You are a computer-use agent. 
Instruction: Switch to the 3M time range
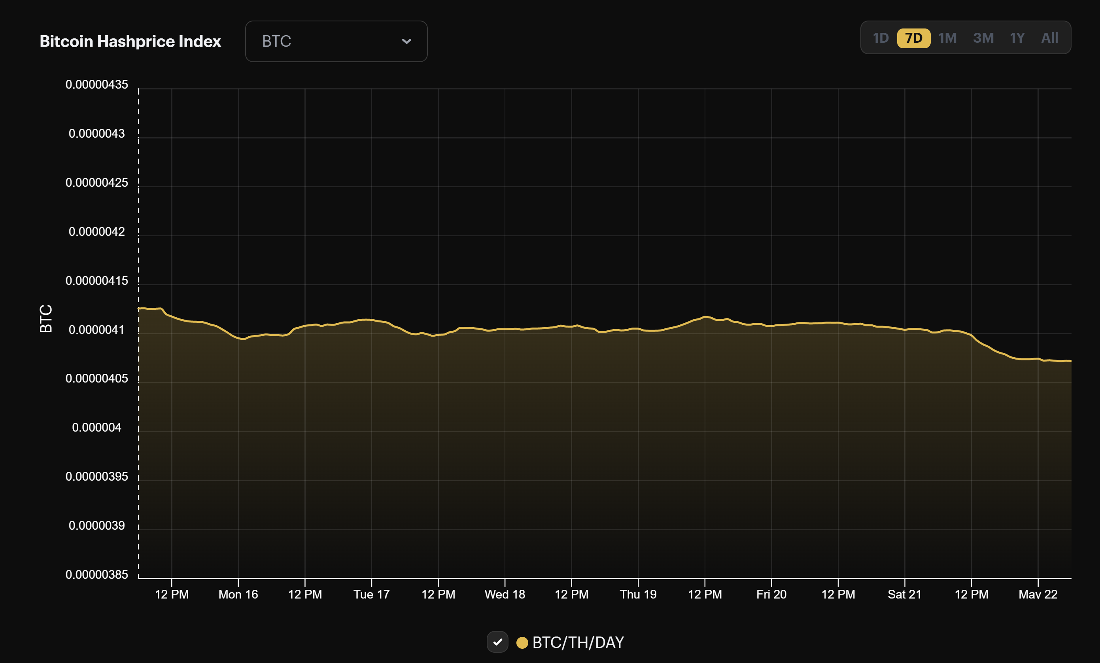pyautogui.click(x=983, y=38)
